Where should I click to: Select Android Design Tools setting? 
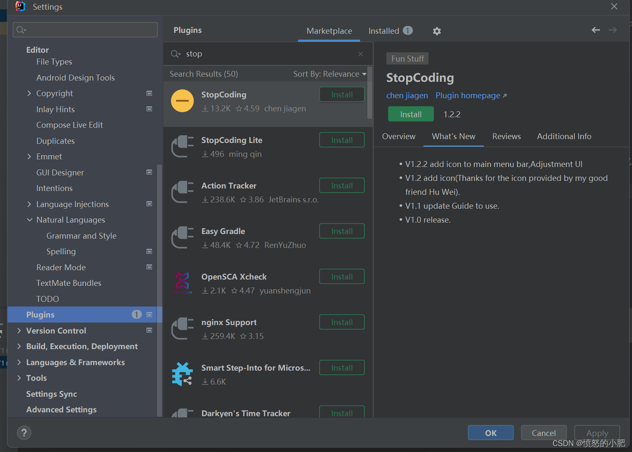point(76,78)
